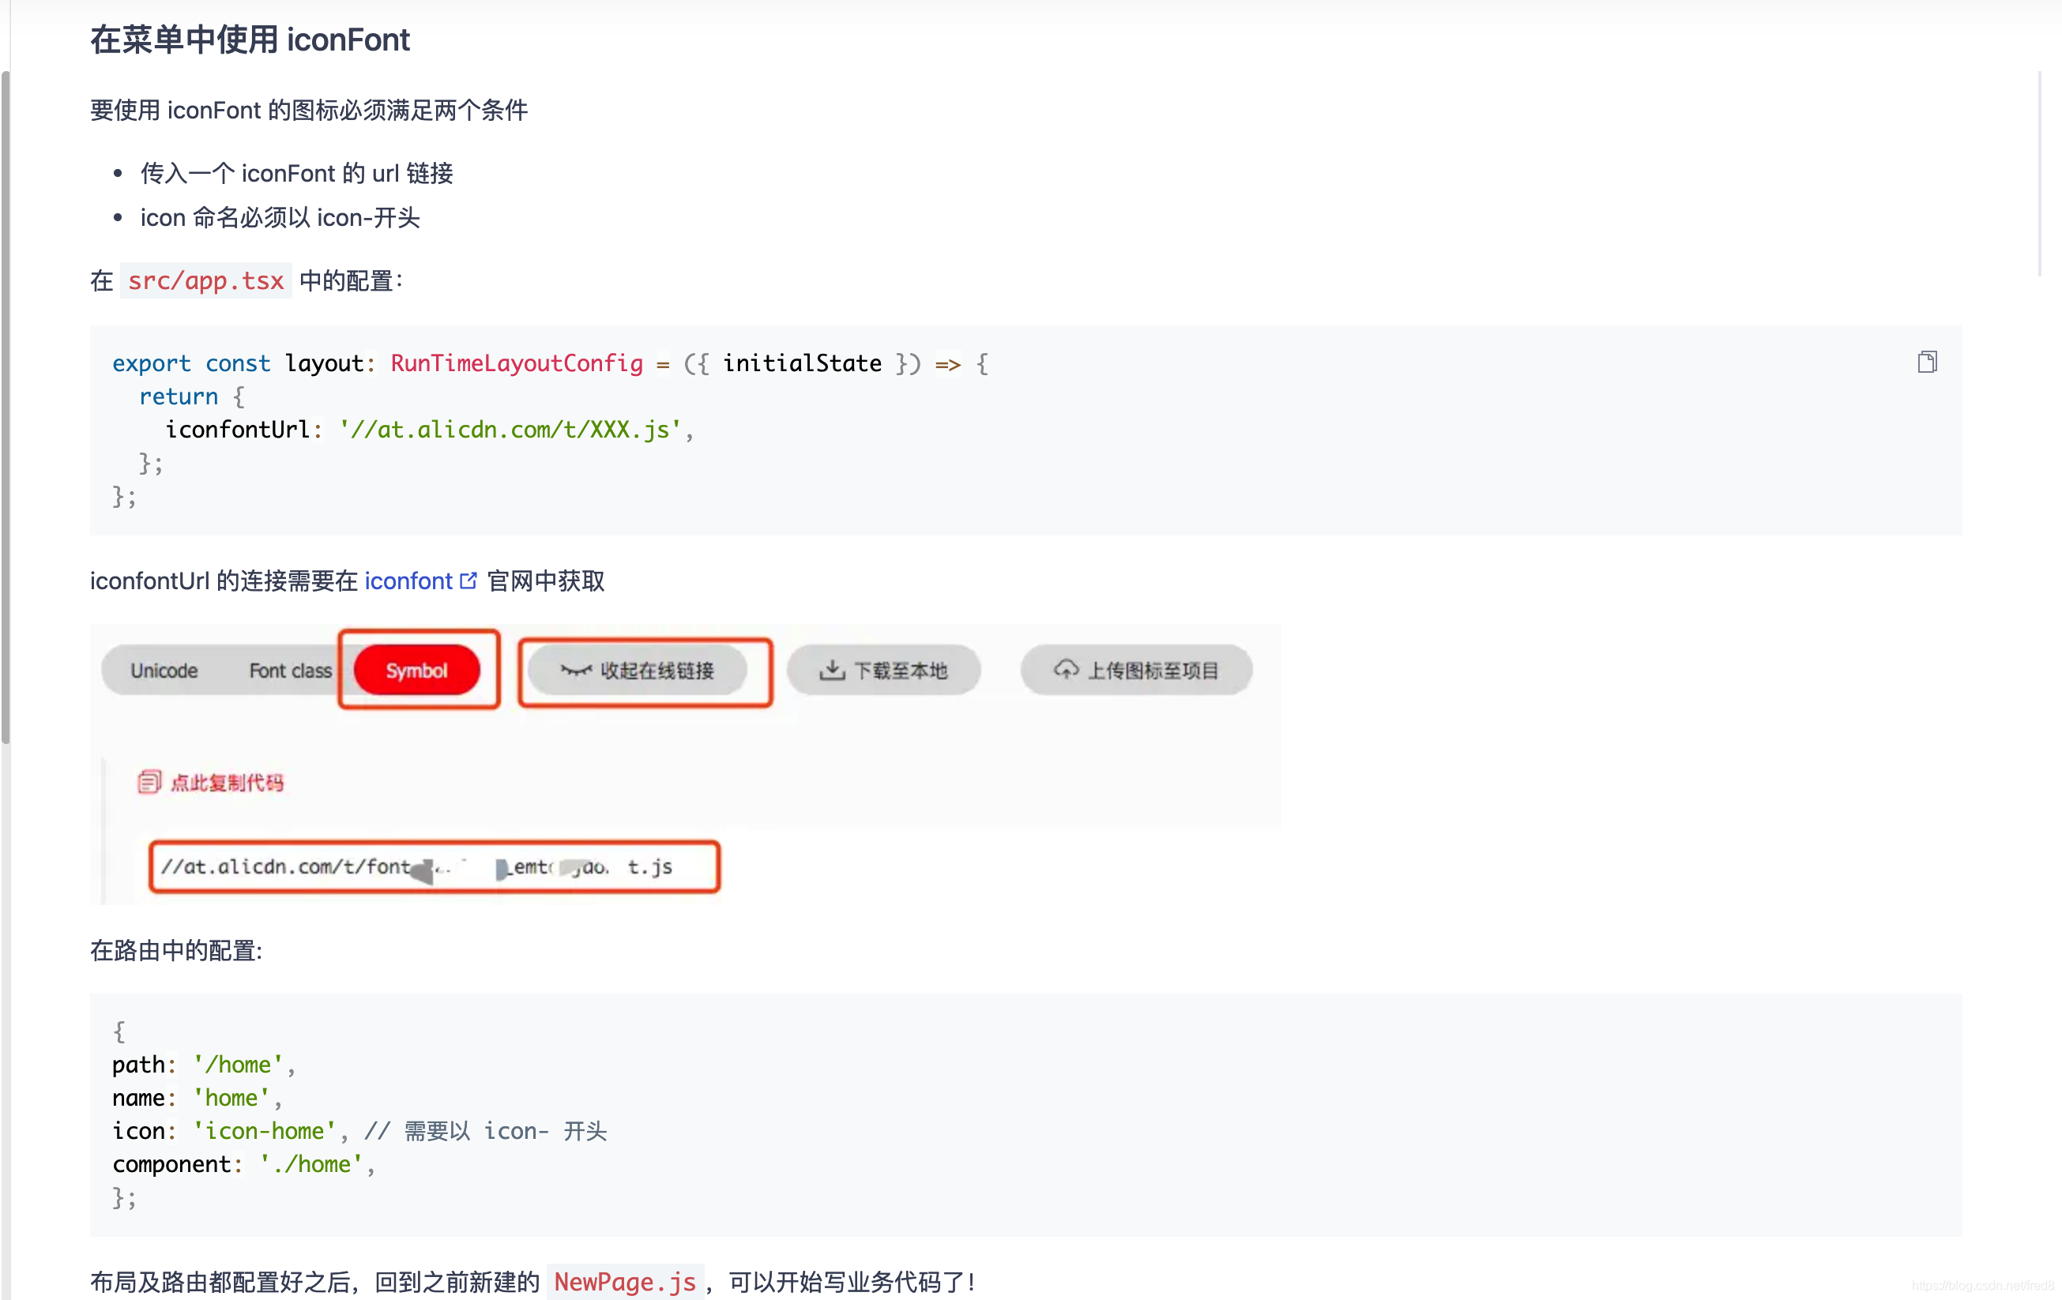Click the copy icon in the first code block

(1927, 362)
